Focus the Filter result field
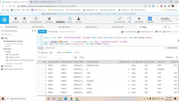The width and height of the screenshot is (179, 101). [55, 57]
